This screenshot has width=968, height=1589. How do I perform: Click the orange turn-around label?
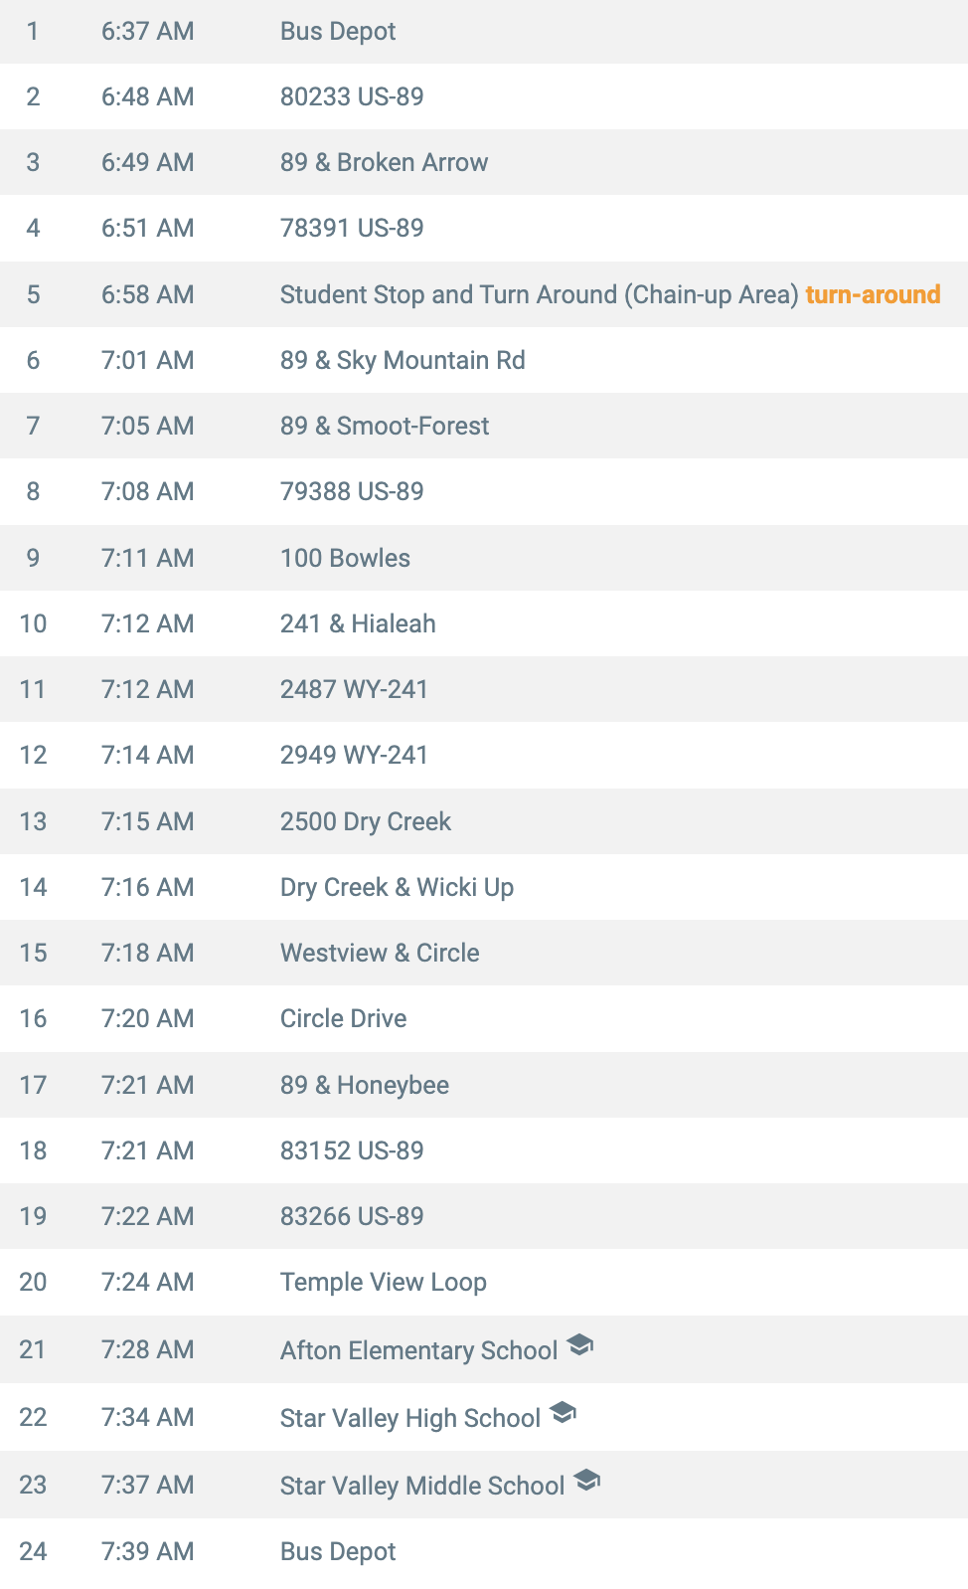click(x=873, y=294)
